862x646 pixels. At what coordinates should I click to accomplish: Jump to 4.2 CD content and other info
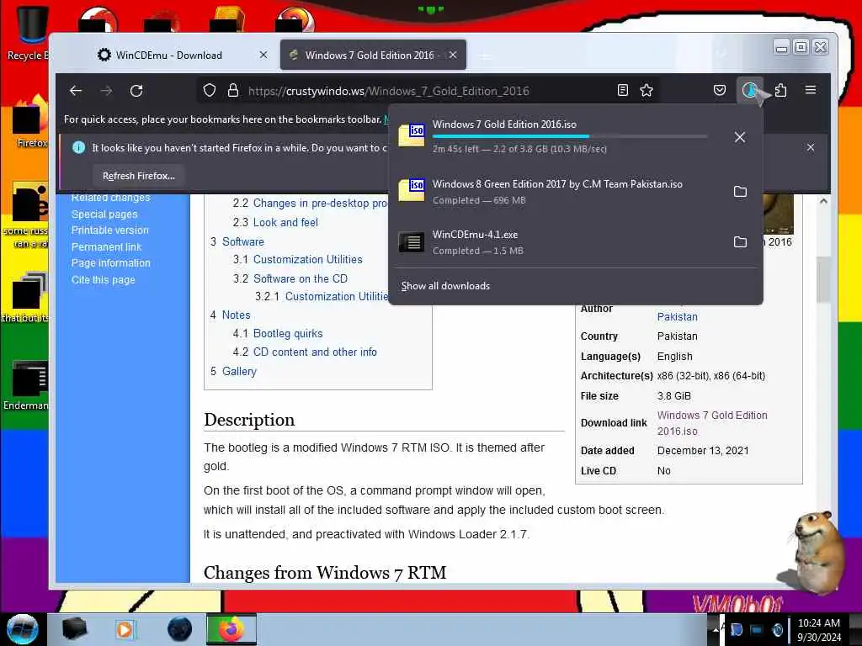[x=315, y=352]
